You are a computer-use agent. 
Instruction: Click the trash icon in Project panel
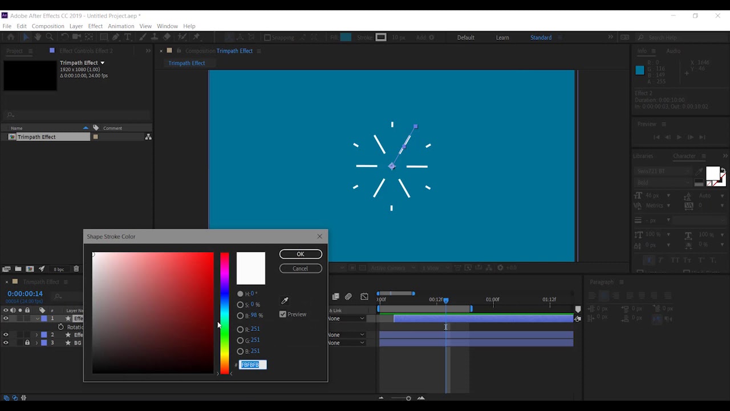pos(76,269)
